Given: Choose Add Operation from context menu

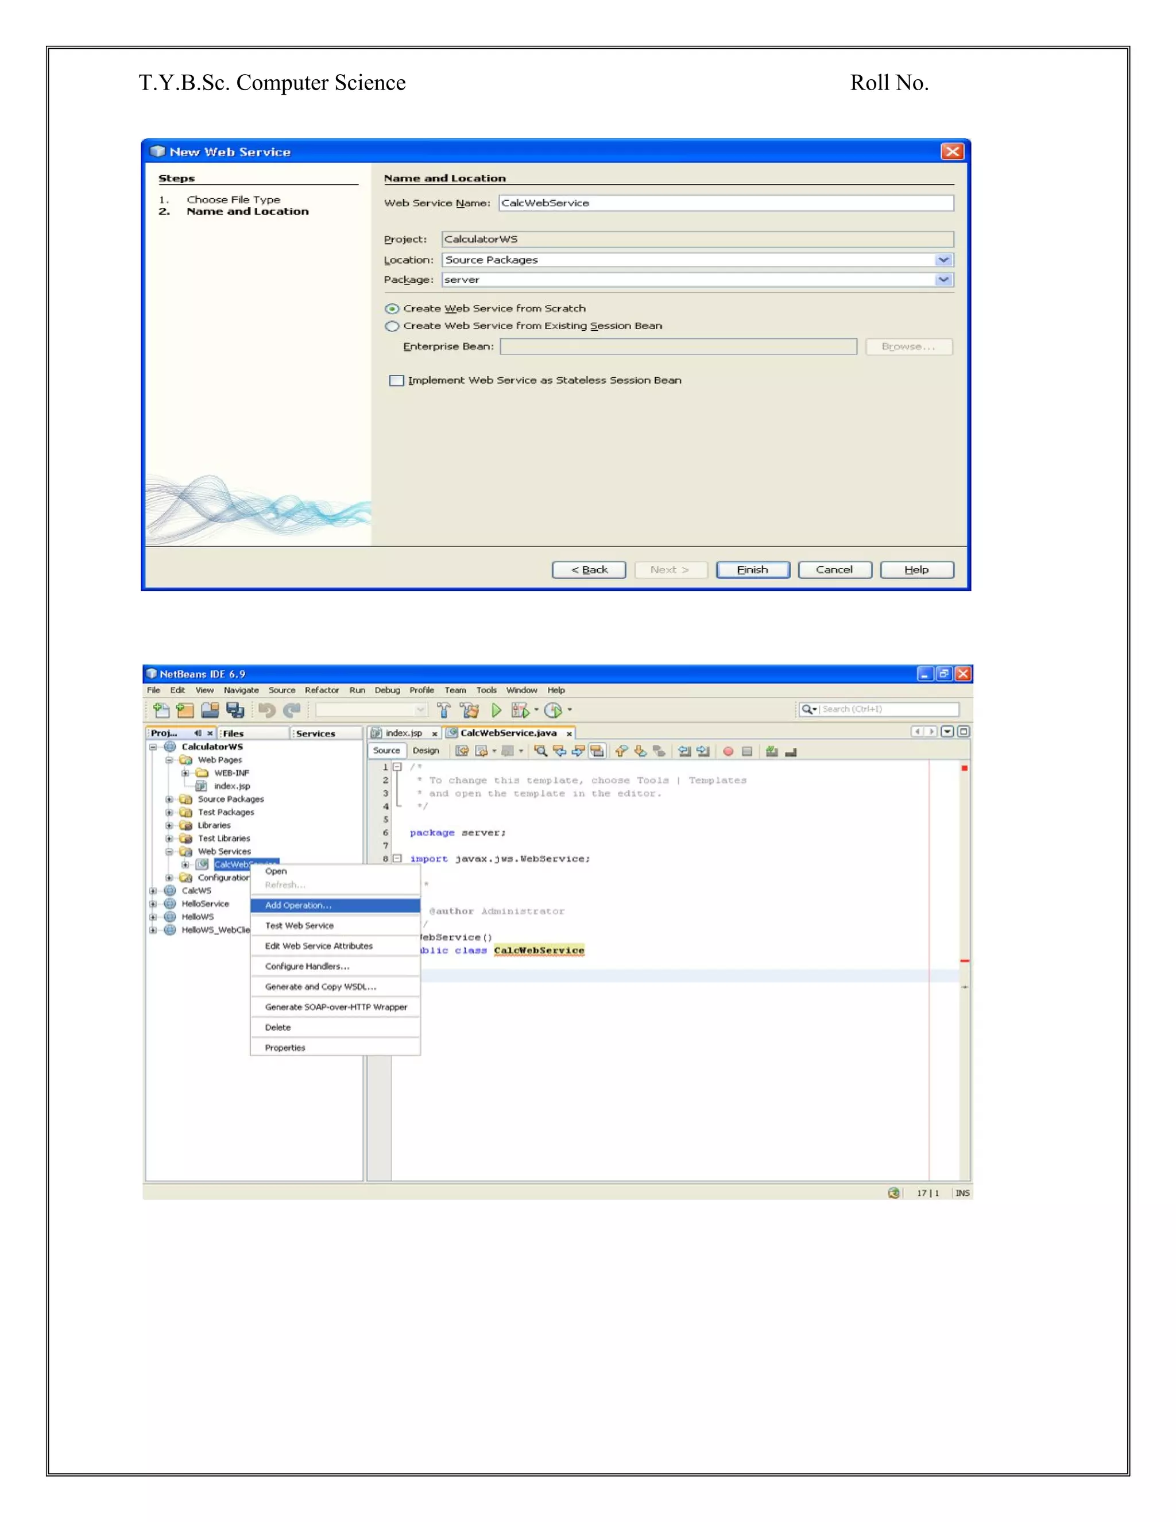Looking at the screenshot, I should (298, 905).
